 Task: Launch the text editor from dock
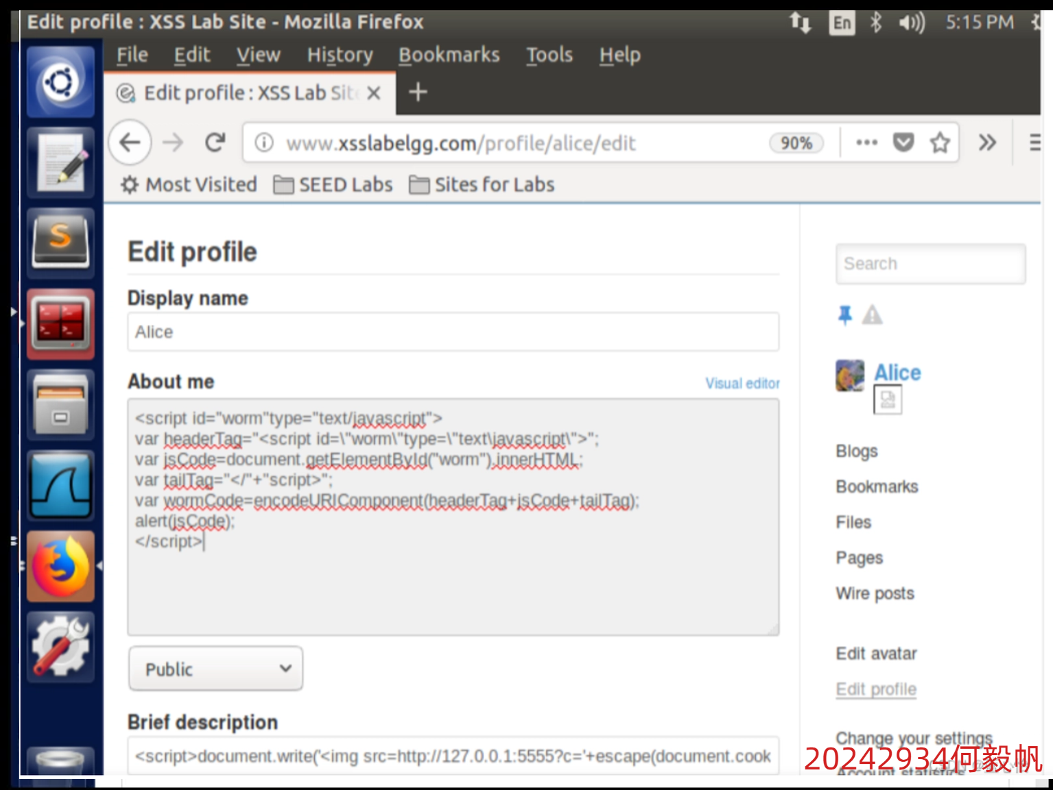coord(60,162)
